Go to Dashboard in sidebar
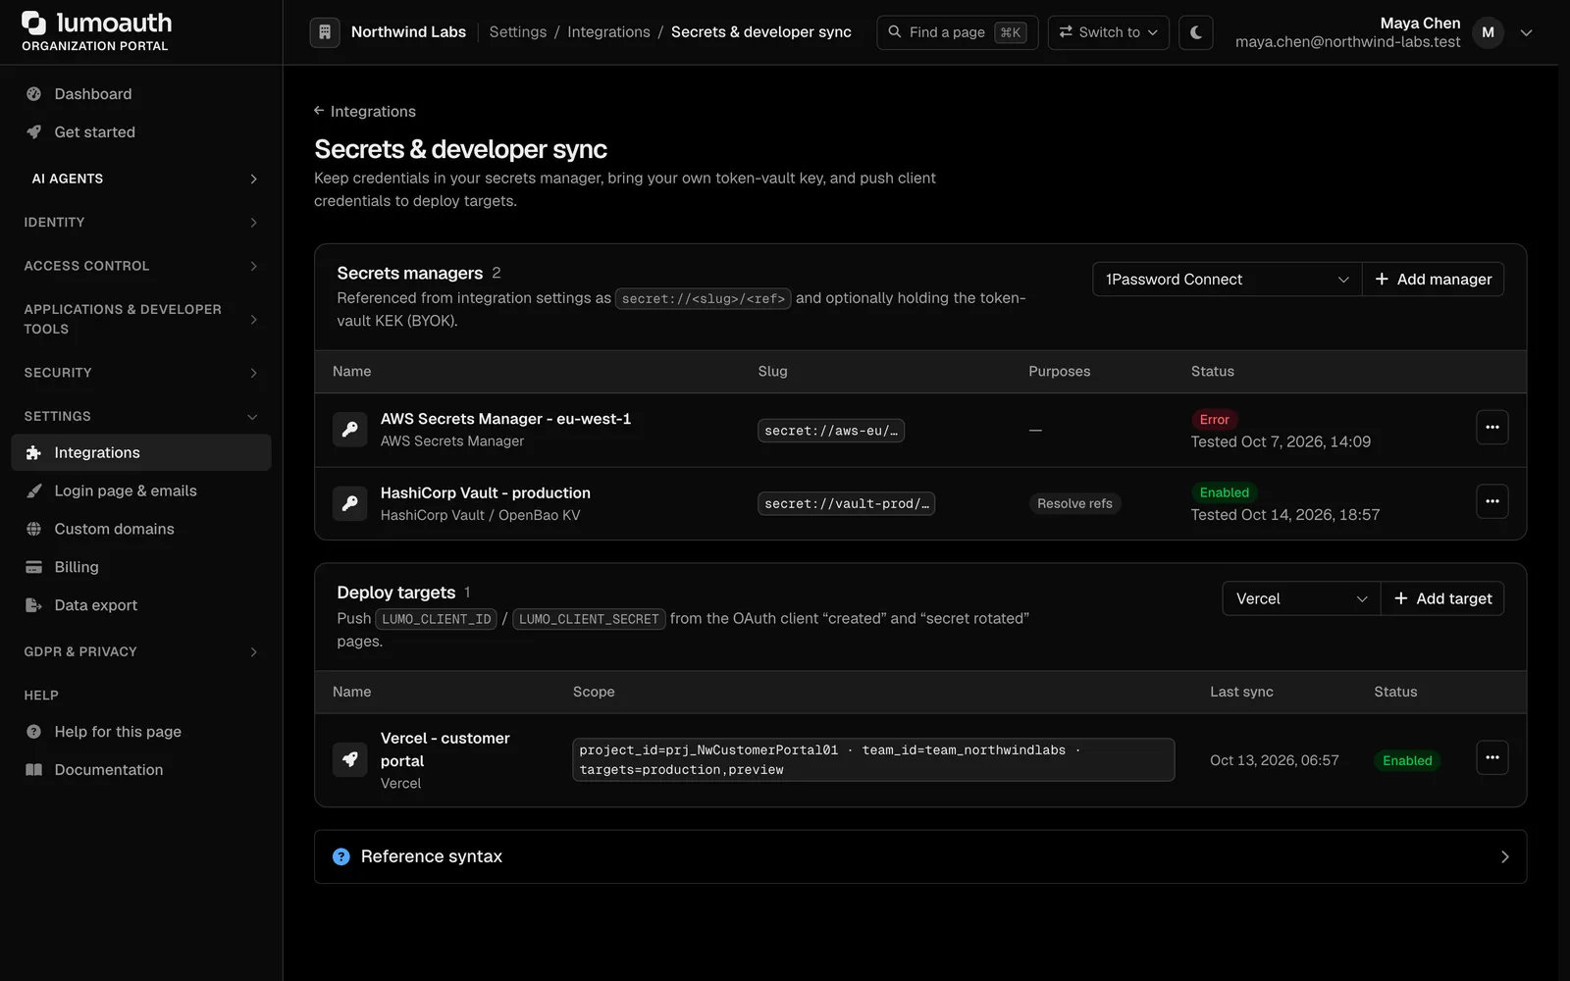 [x=141, y=94]
